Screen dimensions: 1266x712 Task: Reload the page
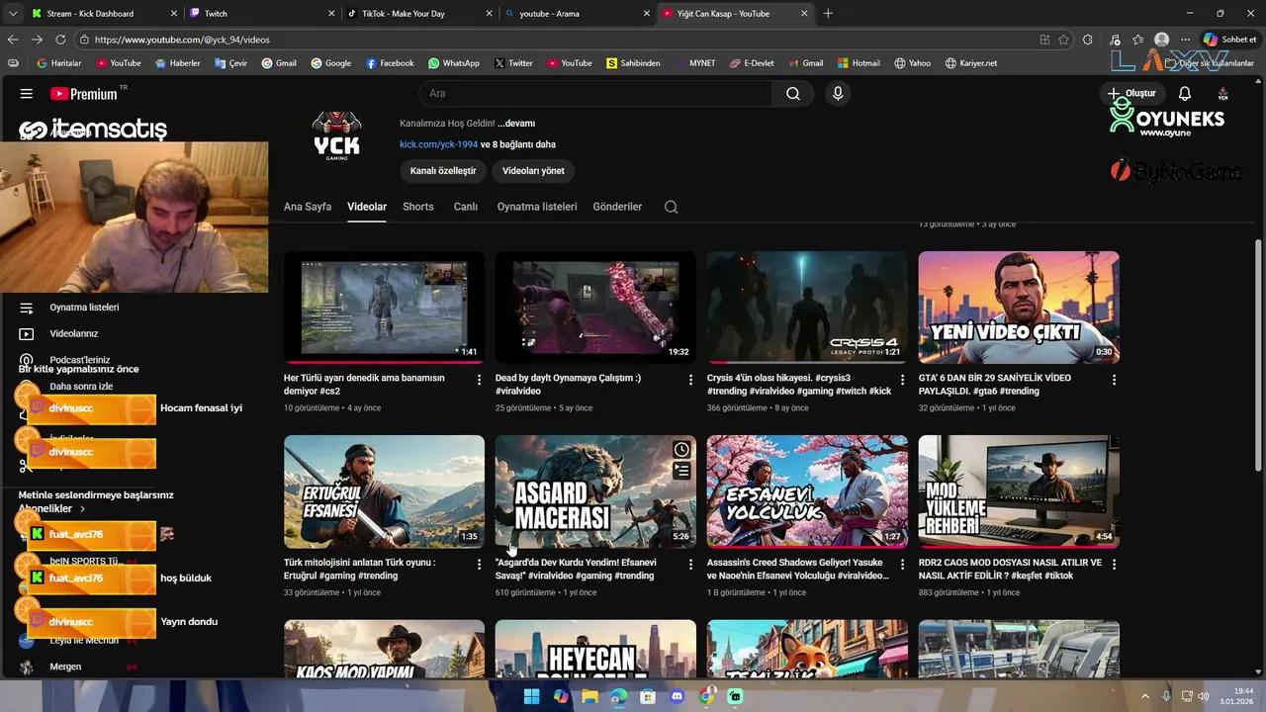60,40
